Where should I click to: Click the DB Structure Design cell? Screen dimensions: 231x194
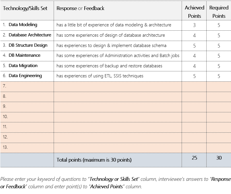[x=28, y=45]
